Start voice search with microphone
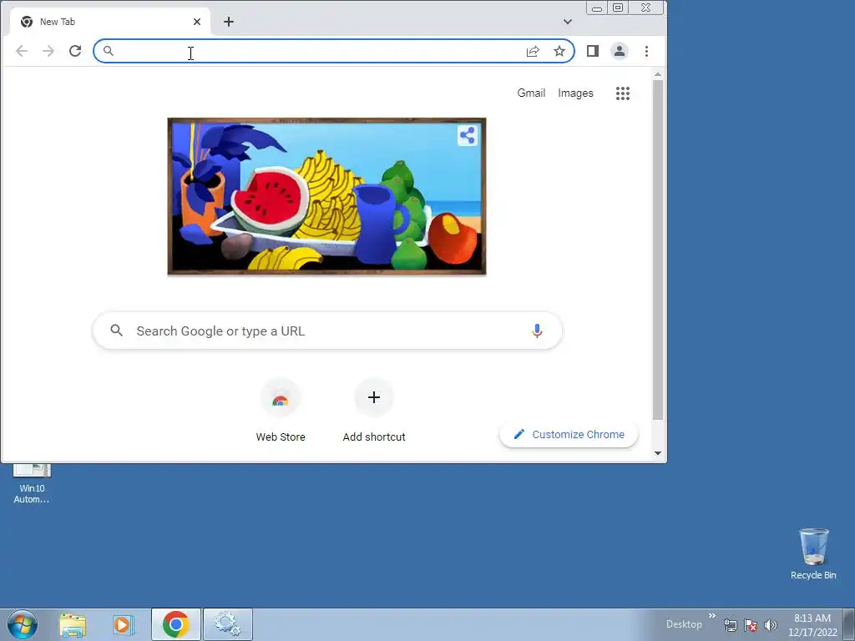The width and height of the screenshot is (855, 641). pos(537,331)
